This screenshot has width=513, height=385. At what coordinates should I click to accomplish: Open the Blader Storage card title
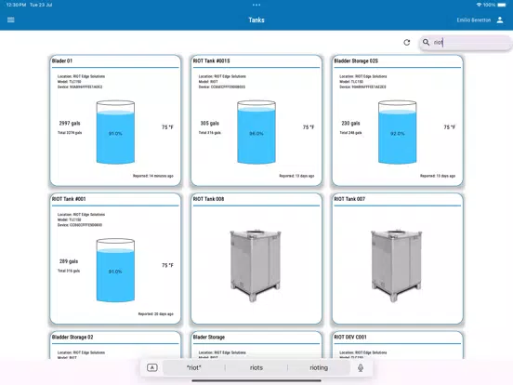coord(209,338)
